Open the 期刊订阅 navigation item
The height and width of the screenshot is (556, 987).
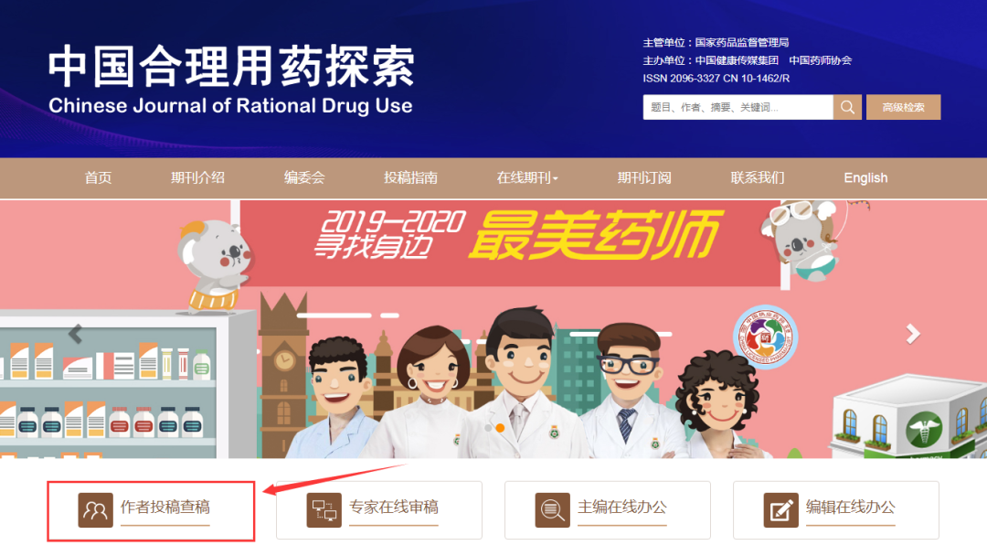coord(644,177)
